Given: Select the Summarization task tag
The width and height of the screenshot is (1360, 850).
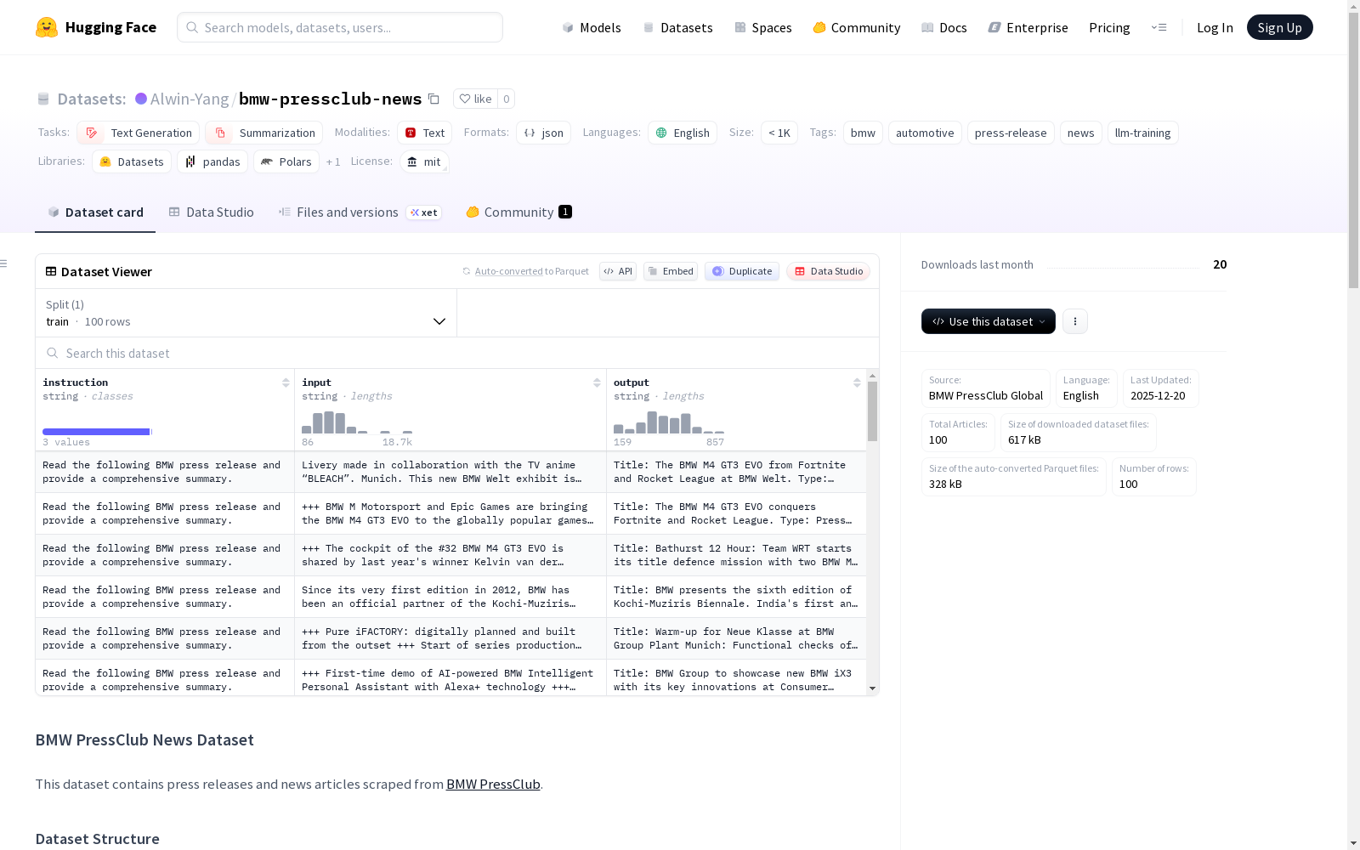Looking at the screenshot, I should pos(264,133).
